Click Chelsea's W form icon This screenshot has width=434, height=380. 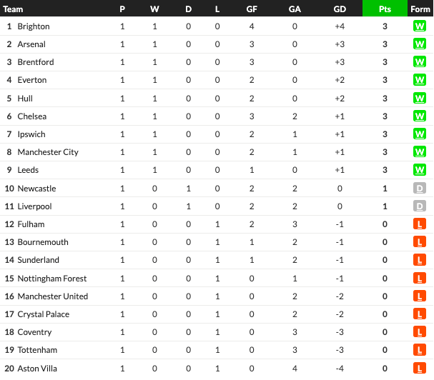(x=419, y=116)
